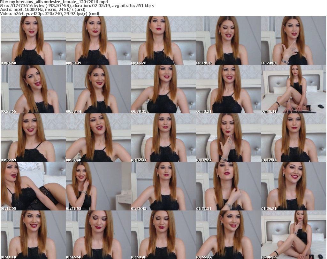Viewport: 327px width, 259px height.
Task: Click the thumbnail marked 00:43:21
Action: (x=229, y=89)
